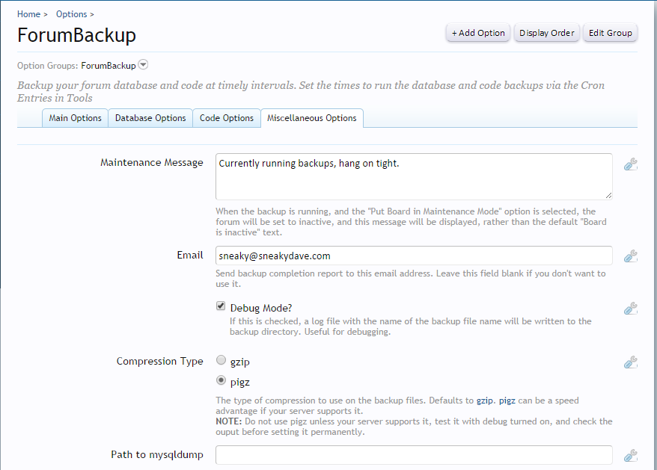Open the Display Order dialog

tap(546, 32)
